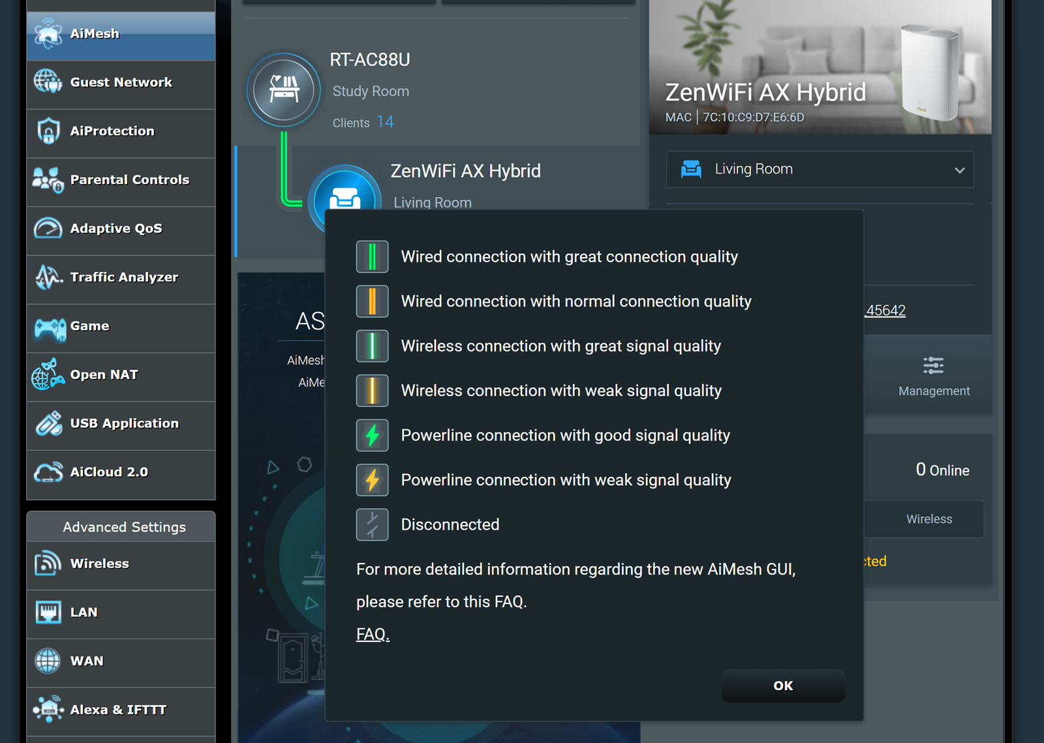Open the AiMesh sidebar icon
The height and width of the screenshot is (743, 1044).
coord(48,33)
